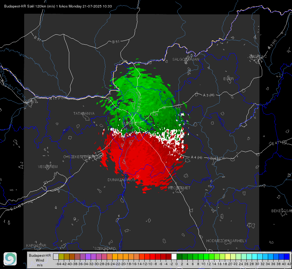The height and width of the screenshot is (269, 292).
Task: Click the HÓDMEZŐVÁSÁRHELY city label
Action: (x=226, y=241)
